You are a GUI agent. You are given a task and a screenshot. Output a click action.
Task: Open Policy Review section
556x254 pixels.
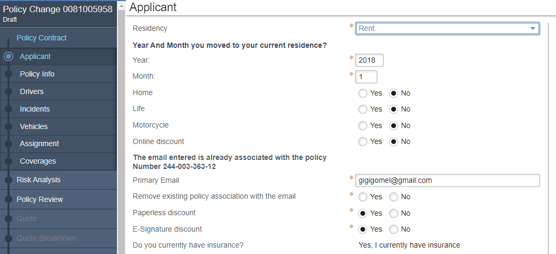point(40,199)
